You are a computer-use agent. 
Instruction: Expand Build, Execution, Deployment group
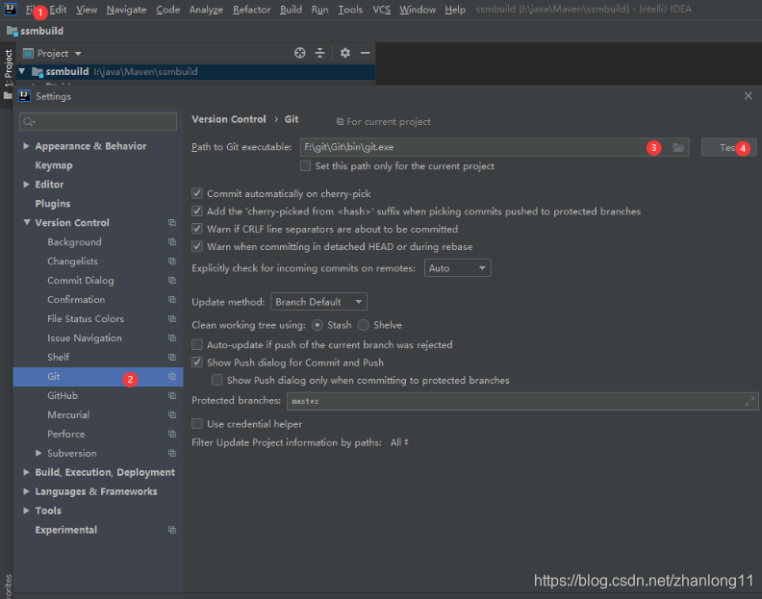[x=26, y=472]
